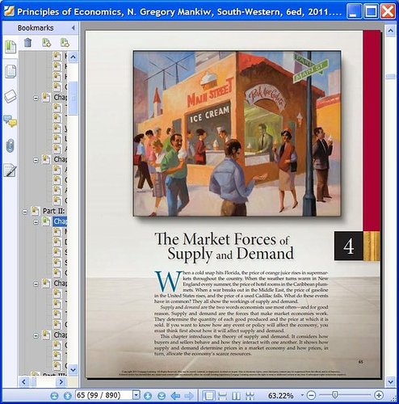
Task: Select the highlighted Chapter bookmark under Part II
Action: (x=60, y=221)
